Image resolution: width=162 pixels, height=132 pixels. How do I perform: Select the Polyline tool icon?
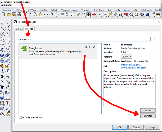2,29
